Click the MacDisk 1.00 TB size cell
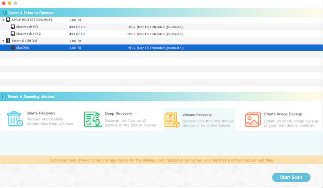Viewport: 323px width, 188px height. [x=75, y=48]
